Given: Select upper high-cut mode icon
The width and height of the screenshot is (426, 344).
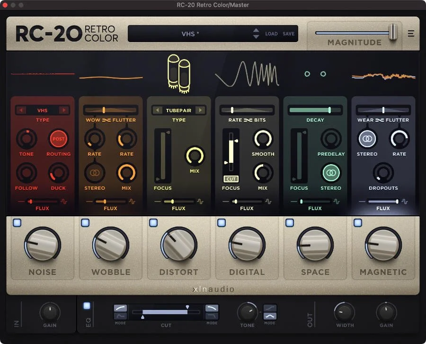Looking at the screenshot, I should (212, 308).
